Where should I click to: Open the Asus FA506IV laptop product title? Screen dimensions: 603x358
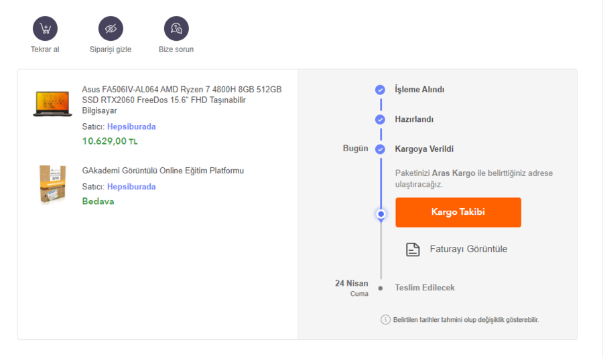[182, 100]
